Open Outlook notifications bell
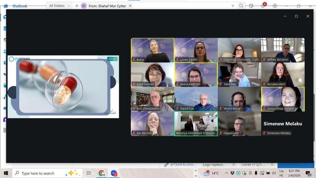This screenshot has height=178, width=316. pos(263,6)
